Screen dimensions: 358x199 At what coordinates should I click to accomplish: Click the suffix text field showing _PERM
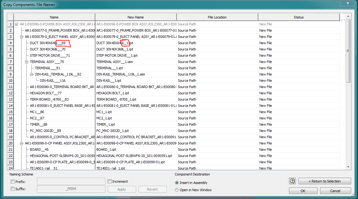coord(71,189)
